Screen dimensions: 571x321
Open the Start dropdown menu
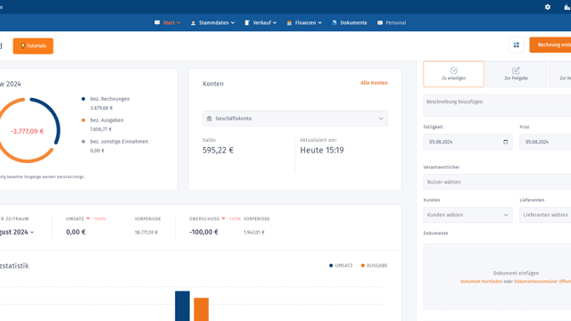[x=167, y=22]
